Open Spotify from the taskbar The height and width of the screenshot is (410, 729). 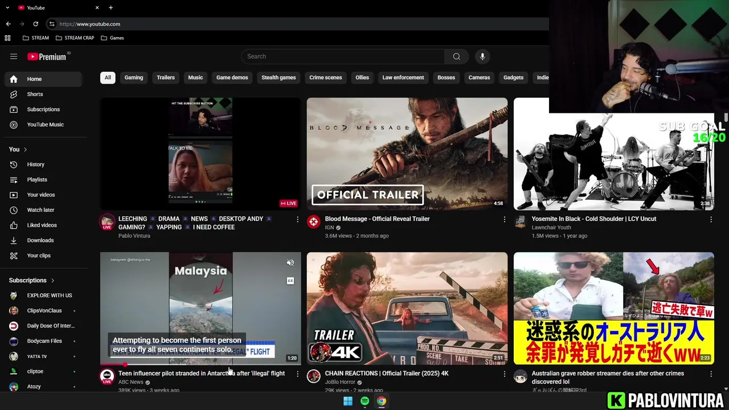(x=364, y=401)
